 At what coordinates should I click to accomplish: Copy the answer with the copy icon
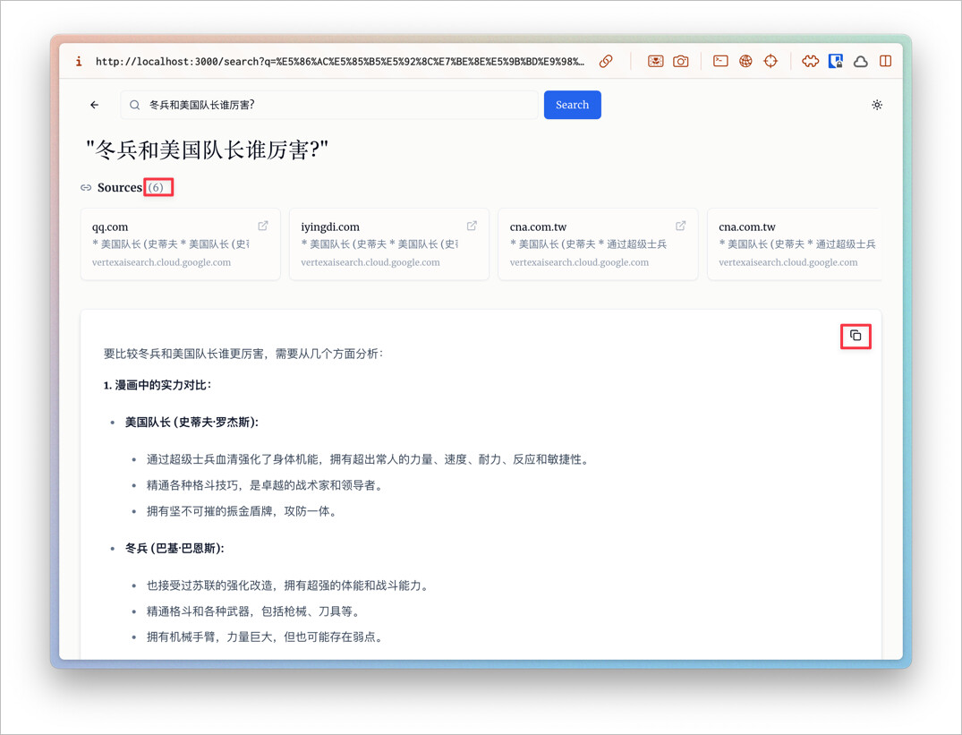coord(856,336)
